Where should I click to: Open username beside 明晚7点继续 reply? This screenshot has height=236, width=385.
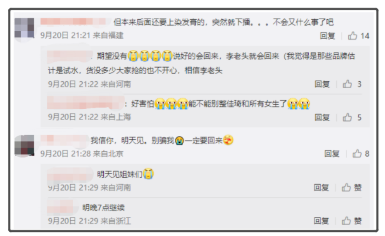click(x=61, y=207)
